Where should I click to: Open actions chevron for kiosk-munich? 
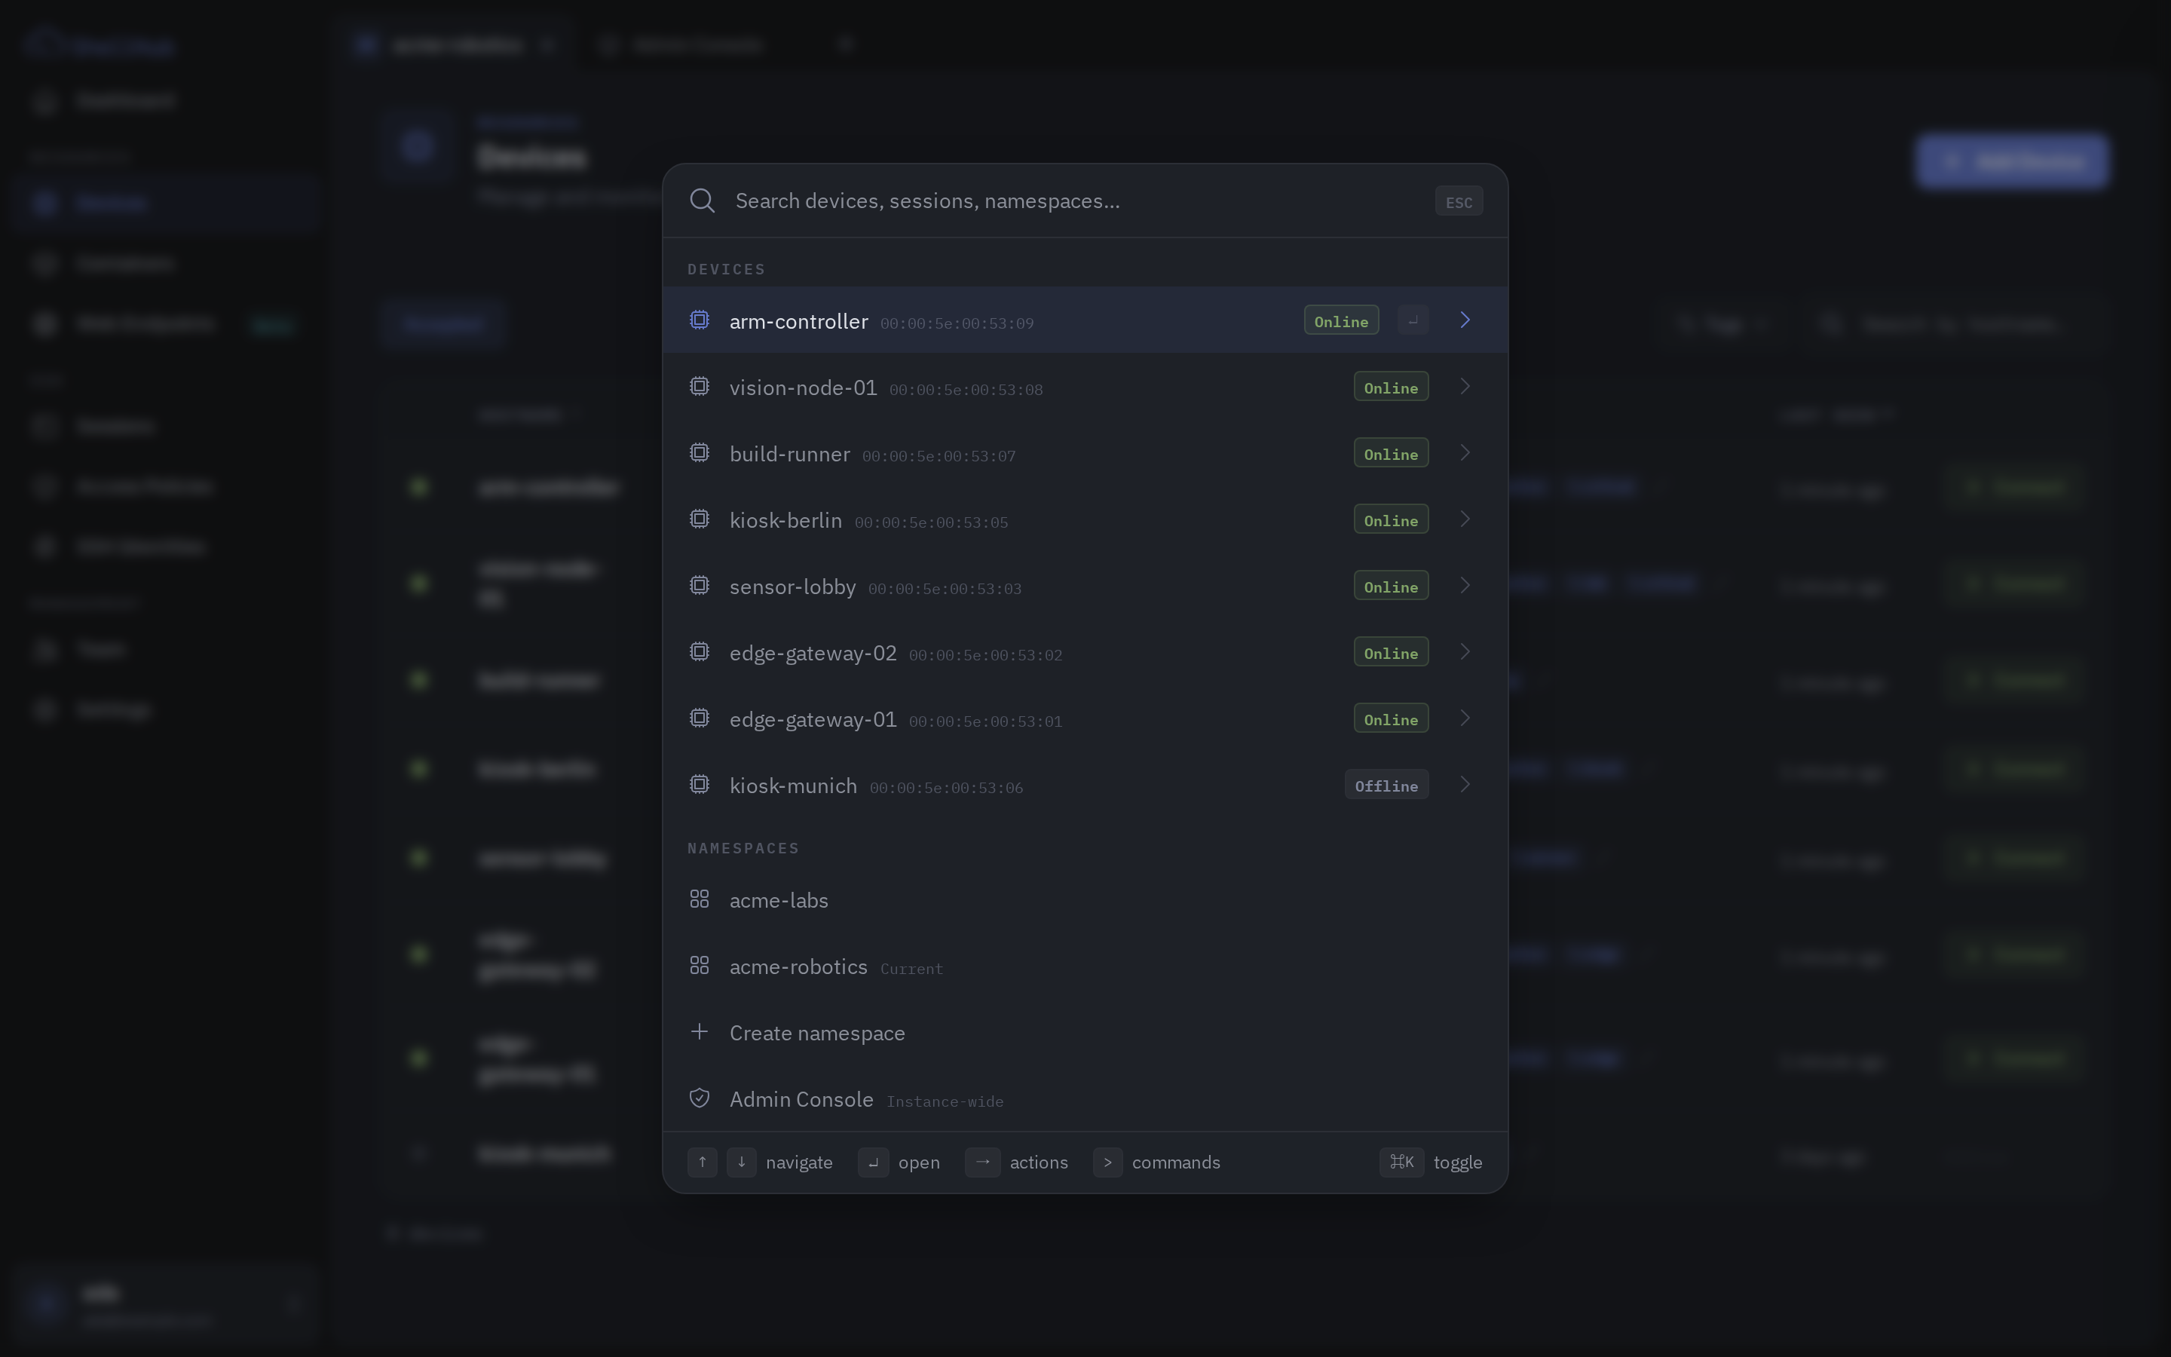[1465, 786]
